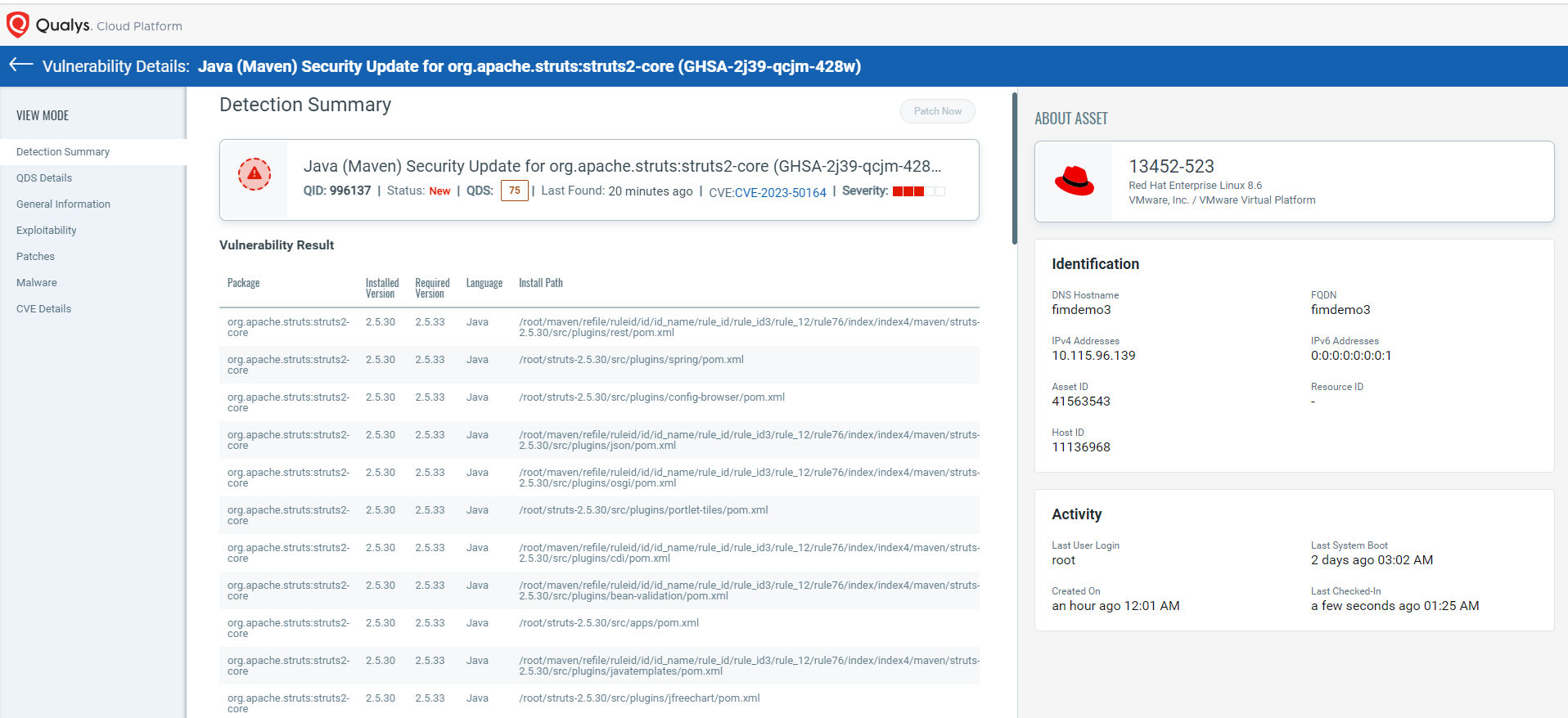Screen dimensions: 1568x718
Task: Click the Patch Now button
Action: (937, 111)
